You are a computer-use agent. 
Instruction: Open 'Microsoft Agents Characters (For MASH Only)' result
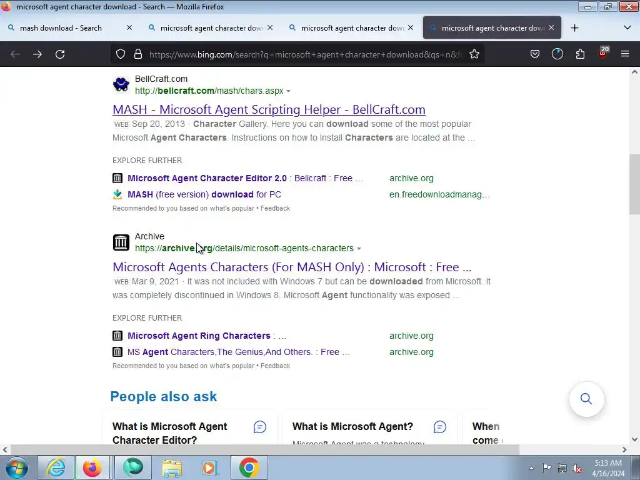(x=292, y=267)
